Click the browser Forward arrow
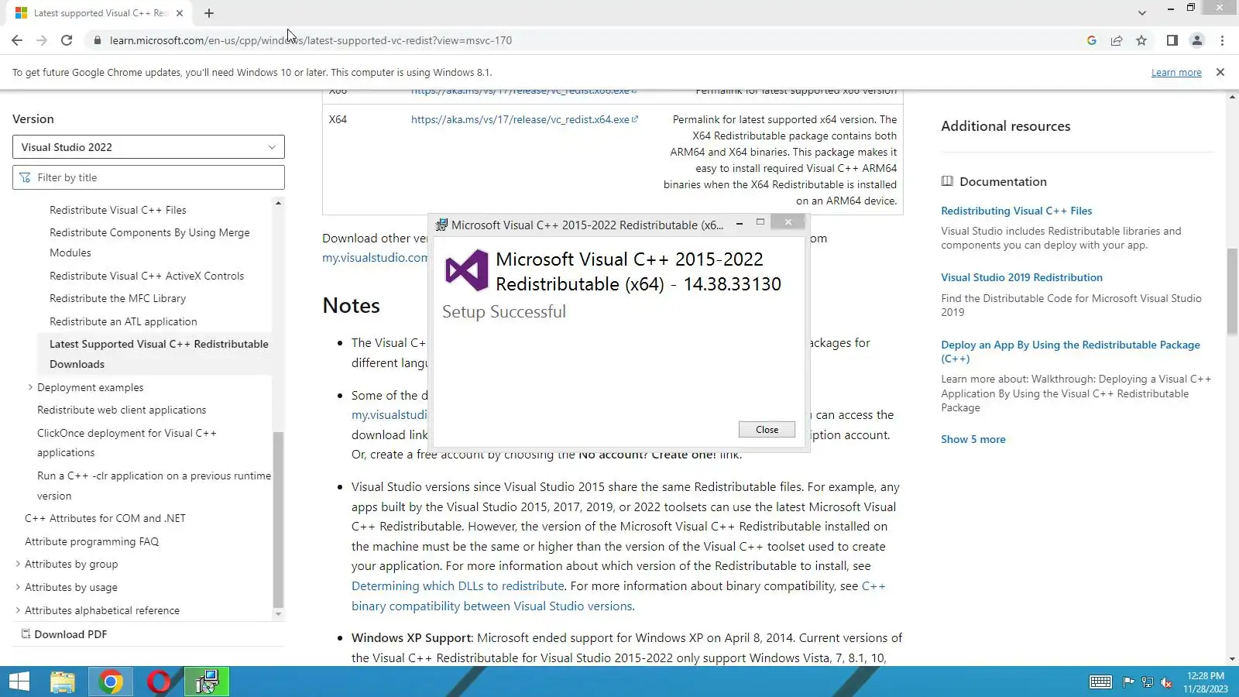This screenshot has height=697, width=1239. pyautogui.click(x=42, y=40)
